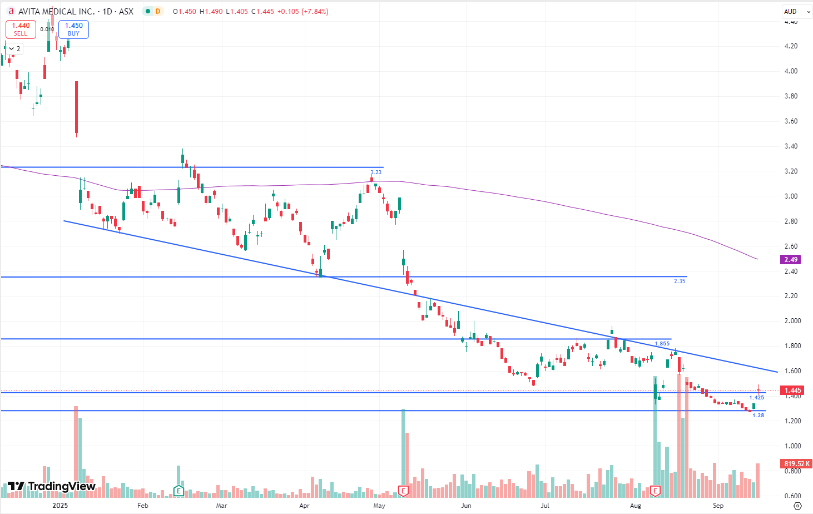Select the horizontal line labeled 2.35
The height and width of the screenshot is (514, 813).
click(x=500, y=276)
